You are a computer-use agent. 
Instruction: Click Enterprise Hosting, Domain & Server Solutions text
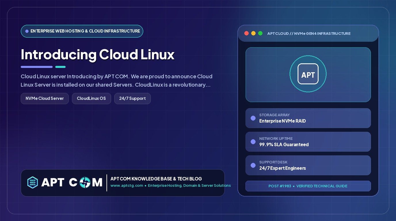click(x=189, y=186)
